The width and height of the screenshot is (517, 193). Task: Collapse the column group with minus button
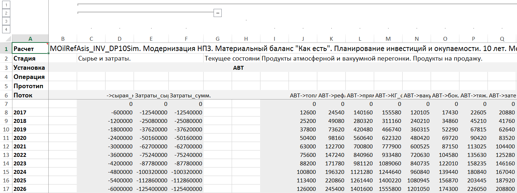(218, 13)
